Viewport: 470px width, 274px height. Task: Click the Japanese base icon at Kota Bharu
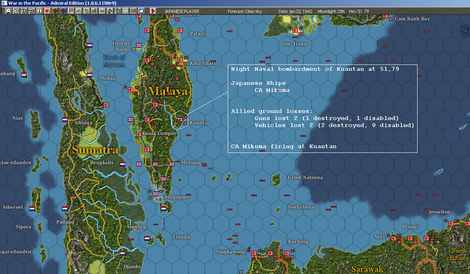click(x=180, y=61)
